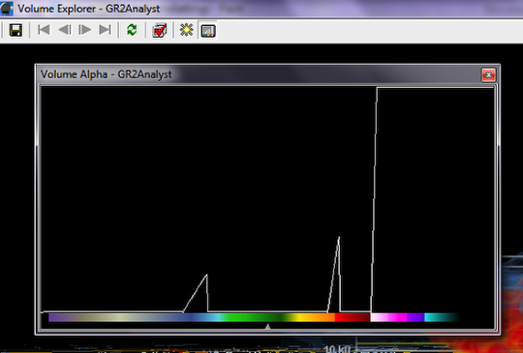Step forward one frame
Image resolution: width=523 pixels, height=353 pixels.
click(84, 30)
